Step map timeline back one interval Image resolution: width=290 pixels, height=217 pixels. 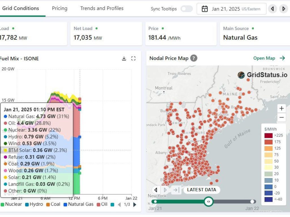tap(156, 190)
